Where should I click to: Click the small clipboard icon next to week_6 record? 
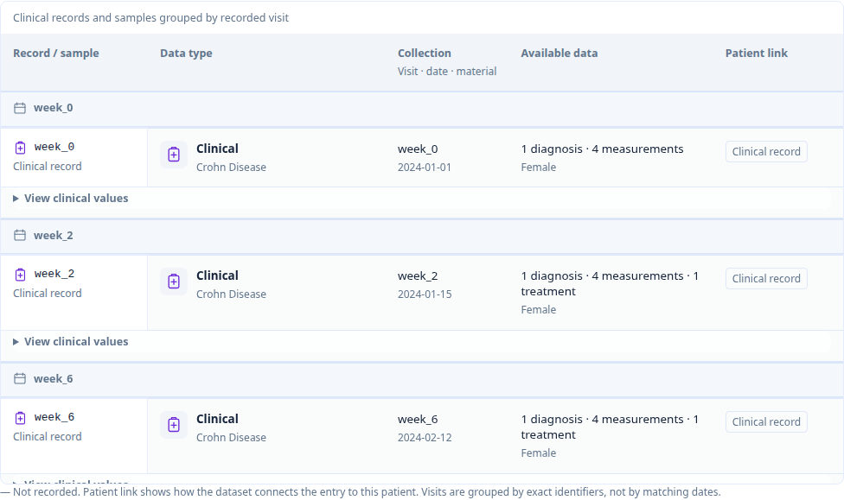tap(20, 418)
